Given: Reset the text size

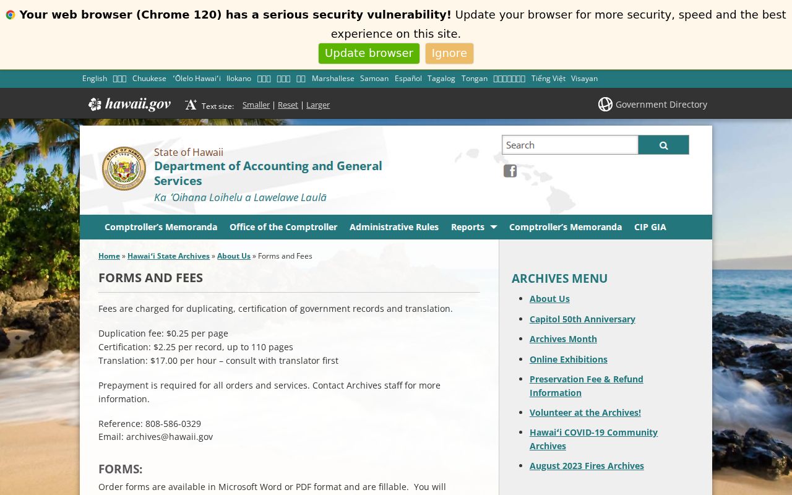Looking at the screenshot, I should click(288, 105).
